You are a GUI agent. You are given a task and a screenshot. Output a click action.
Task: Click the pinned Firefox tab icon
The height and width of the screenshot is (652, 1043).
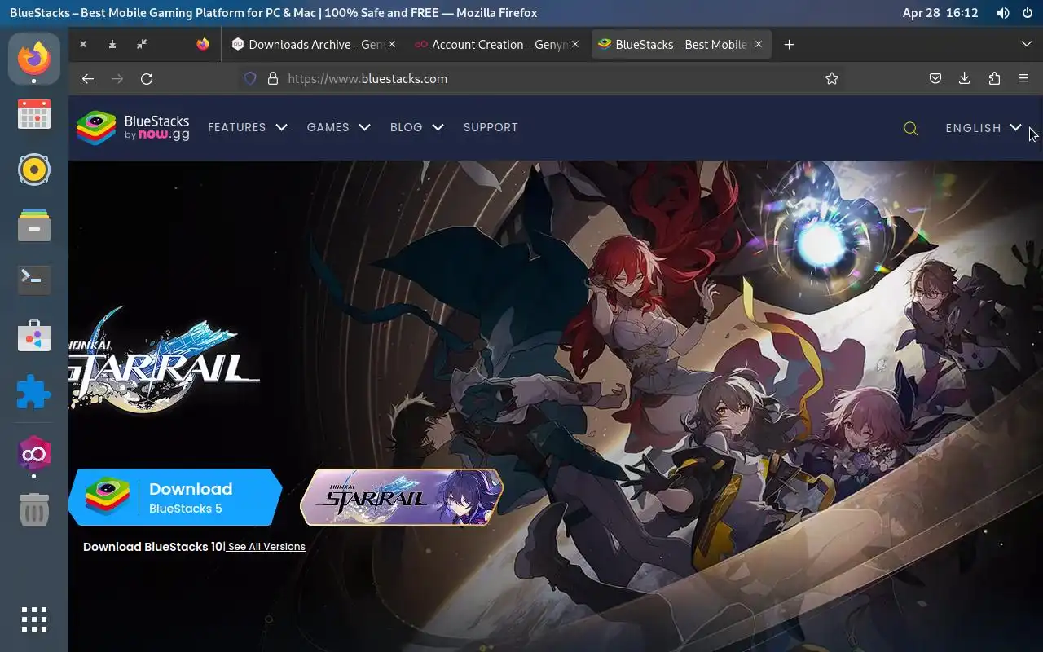[x=203, y=45]
